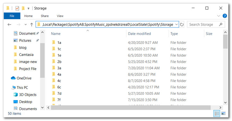The width and height of the screenshot is (232, 121).
Task: Switch to the Home ribbon tab
Action: [x=29, y=16]
